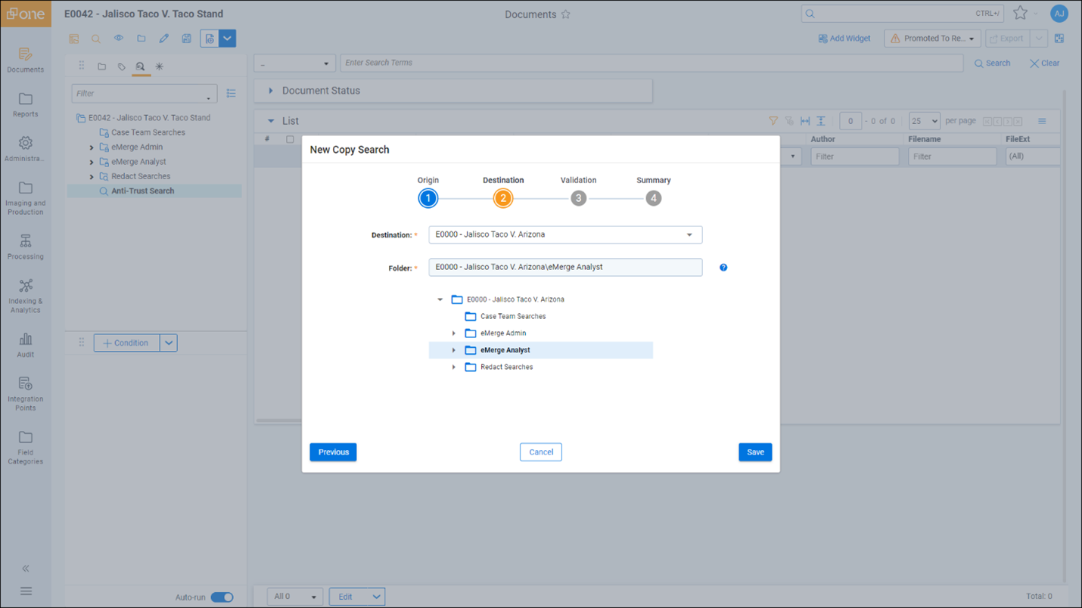Select Case Team Searches folder in dialog
The height and width of the screenshot is (608, 1082).
(x=512, y=317)
